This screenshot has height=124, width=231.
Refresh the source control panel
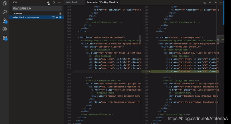pos(54,2)
